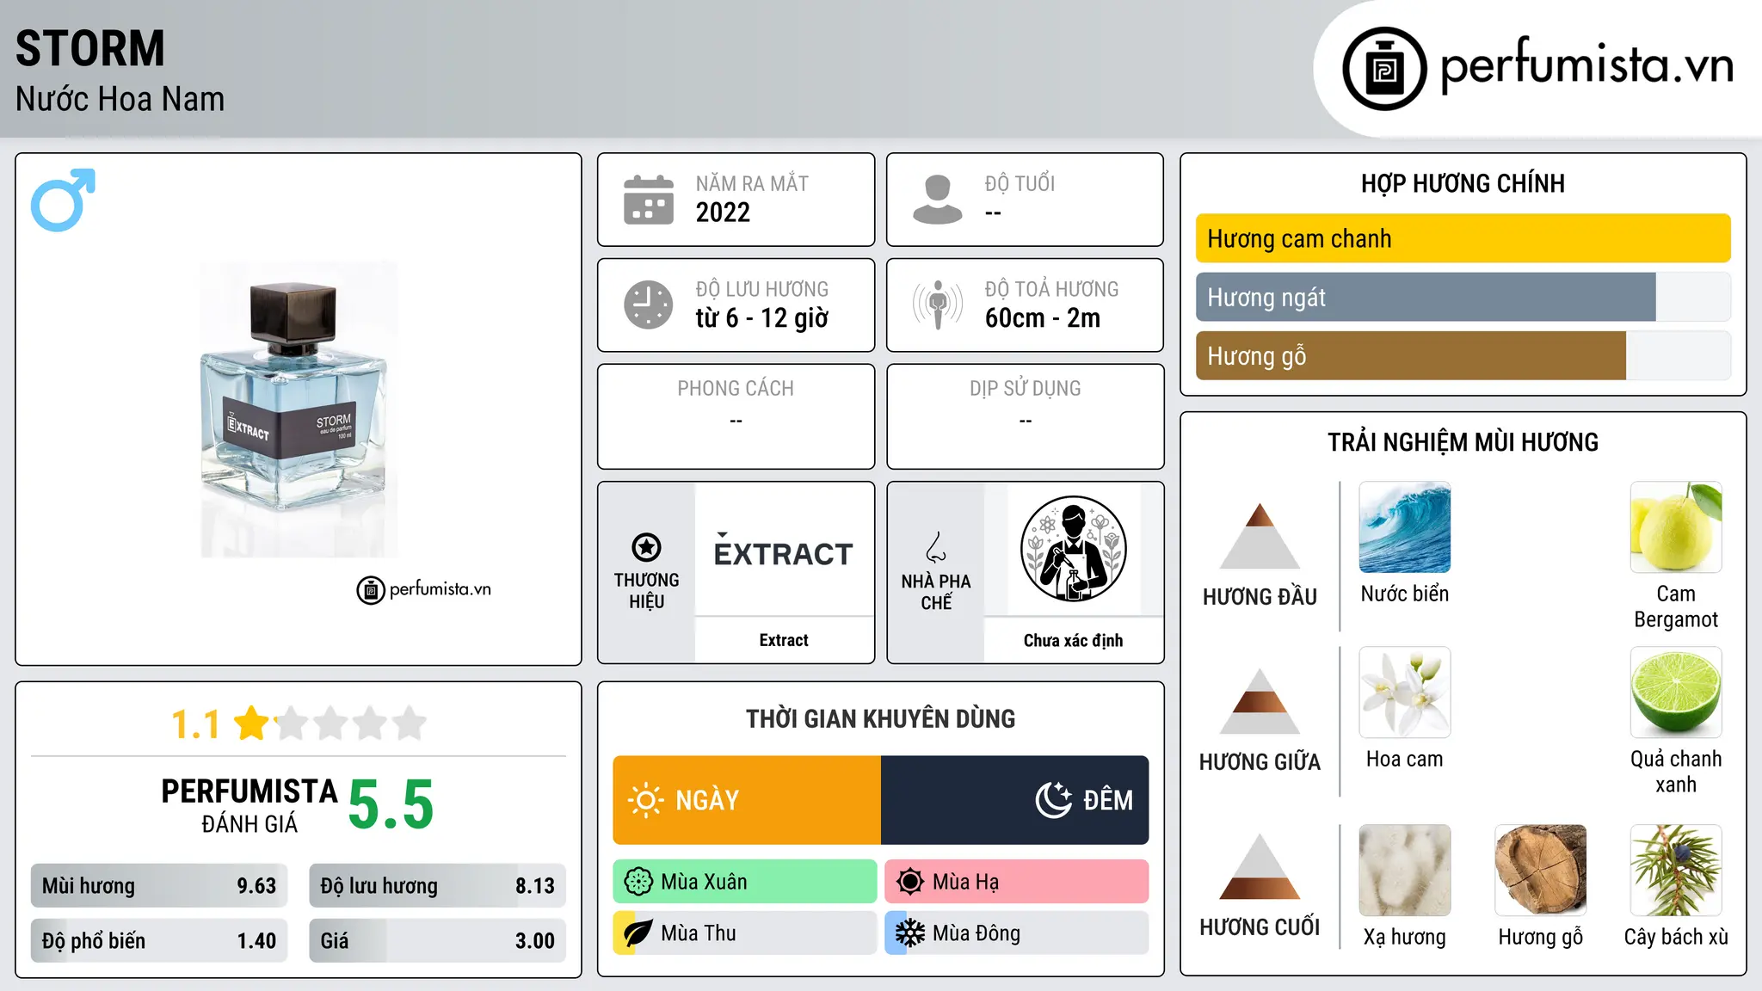Click the THỜI GIAN KHUYÊN DÙNG heading

click(x=880, y=719)
